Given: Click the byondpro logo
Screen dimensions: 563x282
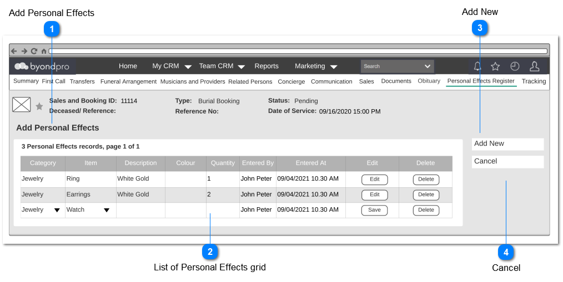Looking at the screenshot, I should tap(42, 66).
